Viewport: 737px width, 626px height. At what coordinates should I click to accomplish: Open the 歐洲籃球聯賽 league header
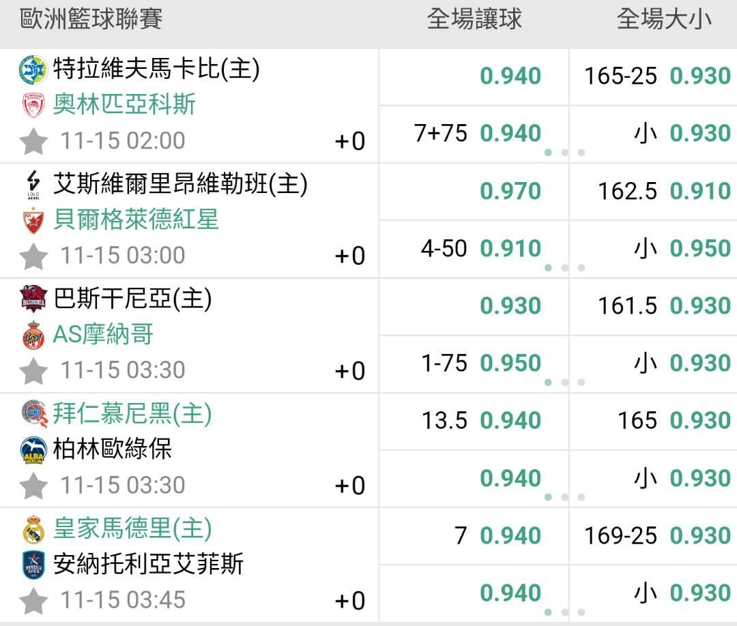pyautogui.click(x=91, y=19)
